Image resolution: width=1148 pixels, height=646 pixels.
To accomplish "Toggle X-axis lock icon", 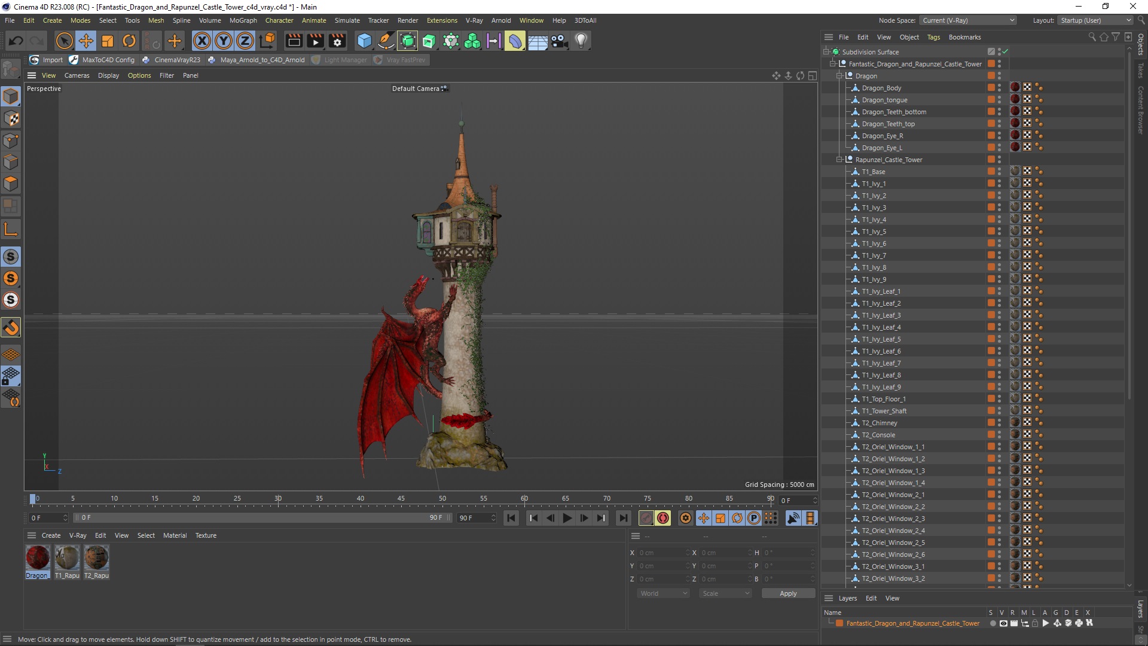I will (202, 41).
